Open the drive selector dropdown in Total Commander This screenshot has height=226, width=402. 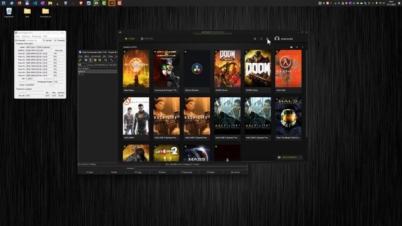[x=80, y=65]
